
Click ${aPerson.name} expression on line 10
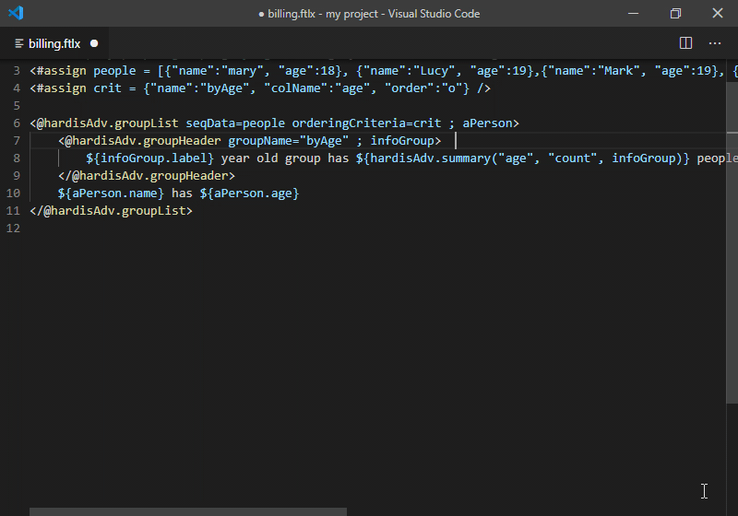(111, 193)
